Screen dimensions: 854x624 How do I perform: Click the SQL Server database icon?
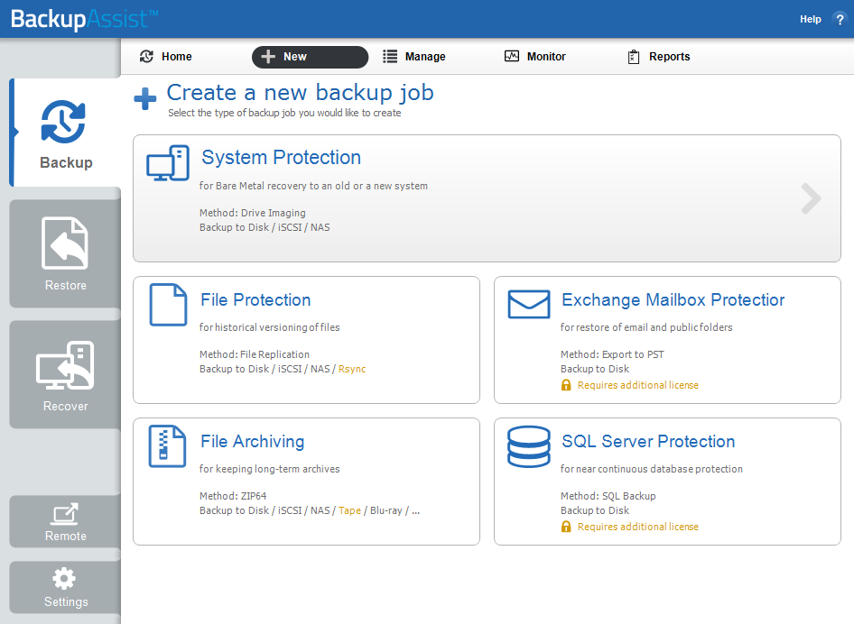tap(528, 446)
